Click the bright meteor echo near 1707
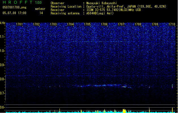The image size is (178, 113). tap(124, 87)
